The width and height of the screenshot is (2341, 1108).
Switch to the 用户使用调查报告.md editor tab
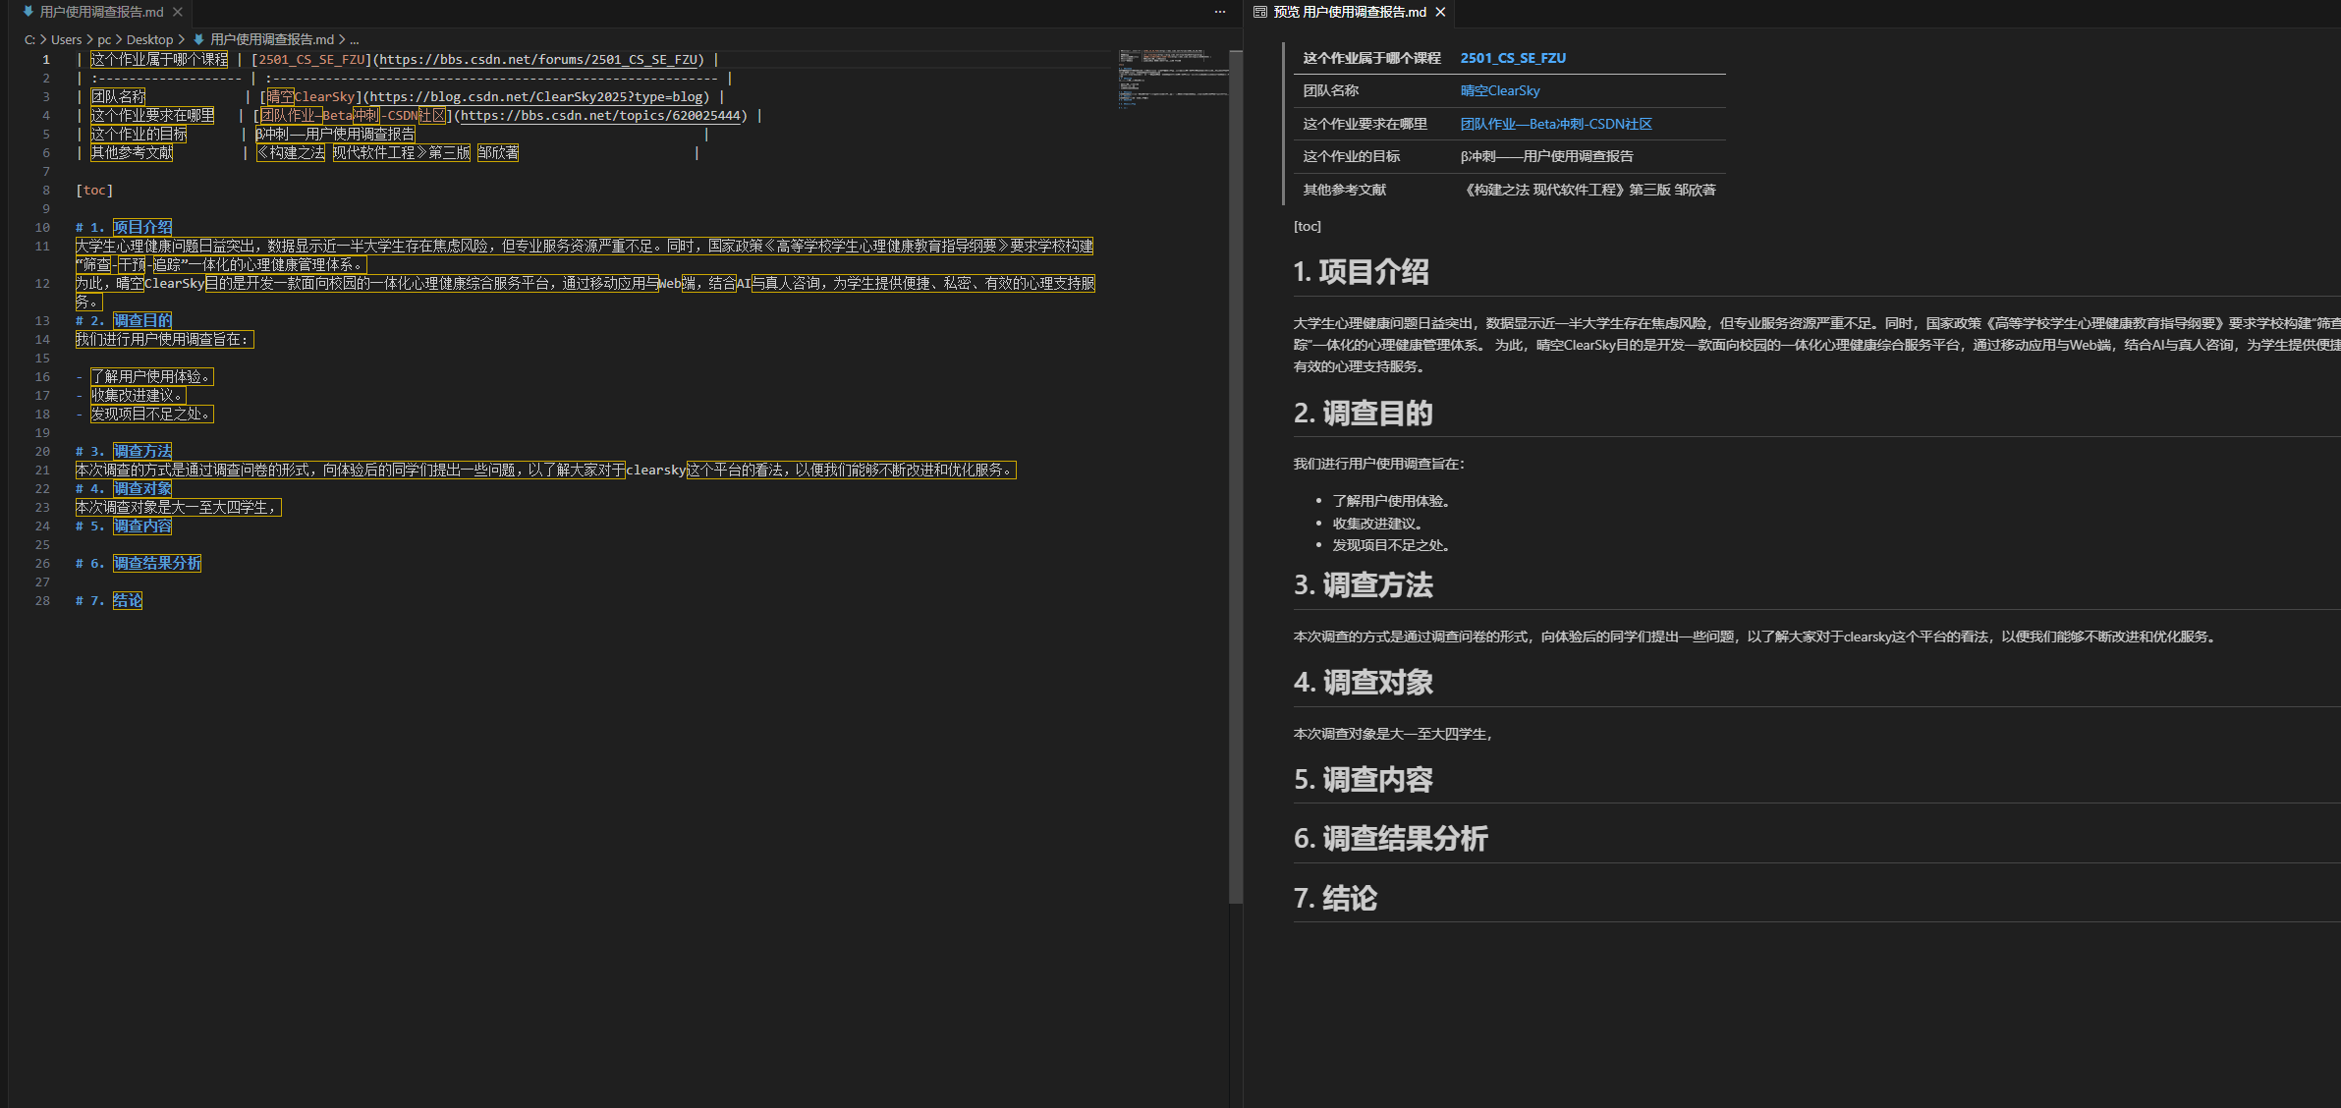pyautogui.click(x=101, y=12)
